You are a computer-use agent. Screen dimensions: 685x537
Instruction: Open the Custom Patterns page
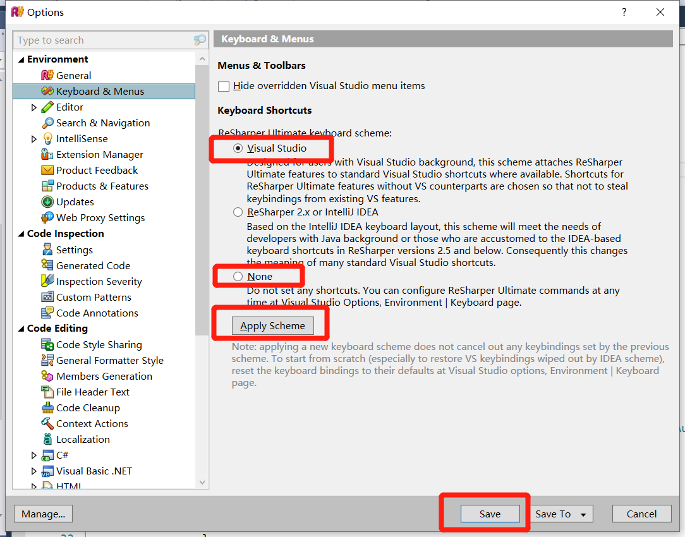94,298
